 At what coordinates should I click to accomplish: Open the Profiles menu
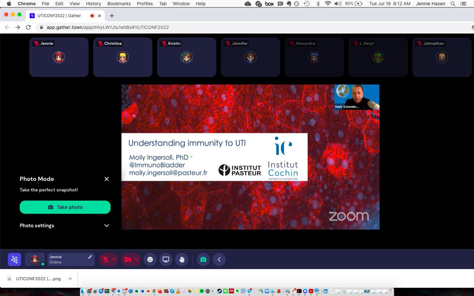(145, 4)
